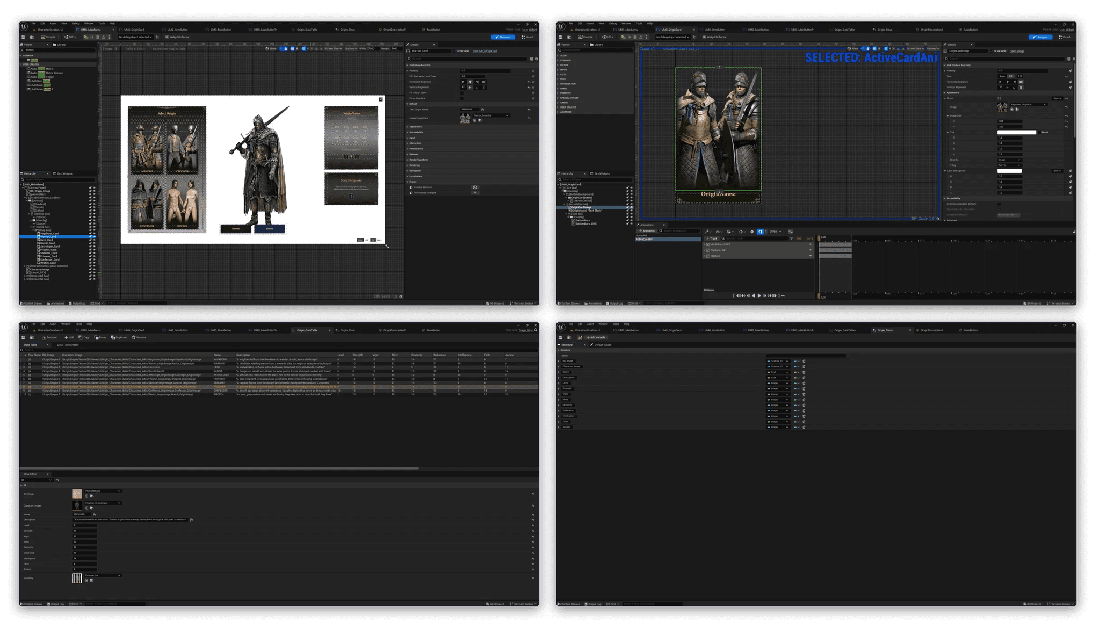Toggle the blue snapping magnet in the sequencer toolbar
This screenshot has height=629, width=1100.
coord(760,232)
